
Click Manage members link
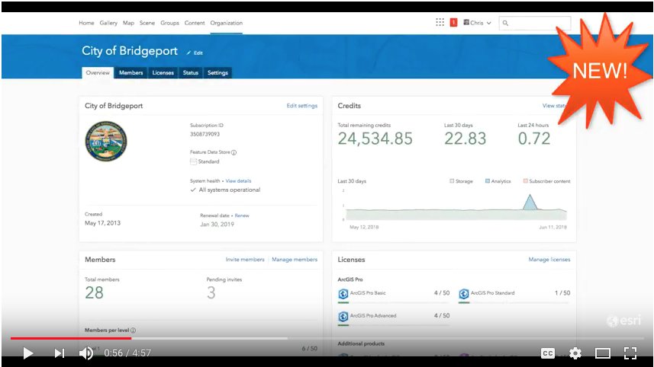pos(295,259)
